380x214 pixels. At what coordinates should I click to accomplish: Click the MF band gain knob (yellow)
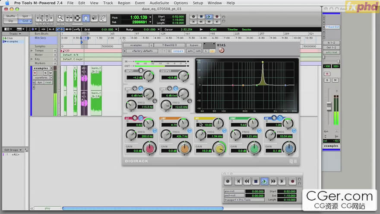(x=219, y=148)
